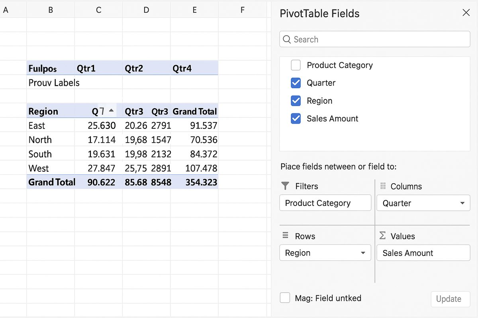Open the Quarter dropdown in Columns area
The image size is (478, 318).
click(462, 203)
